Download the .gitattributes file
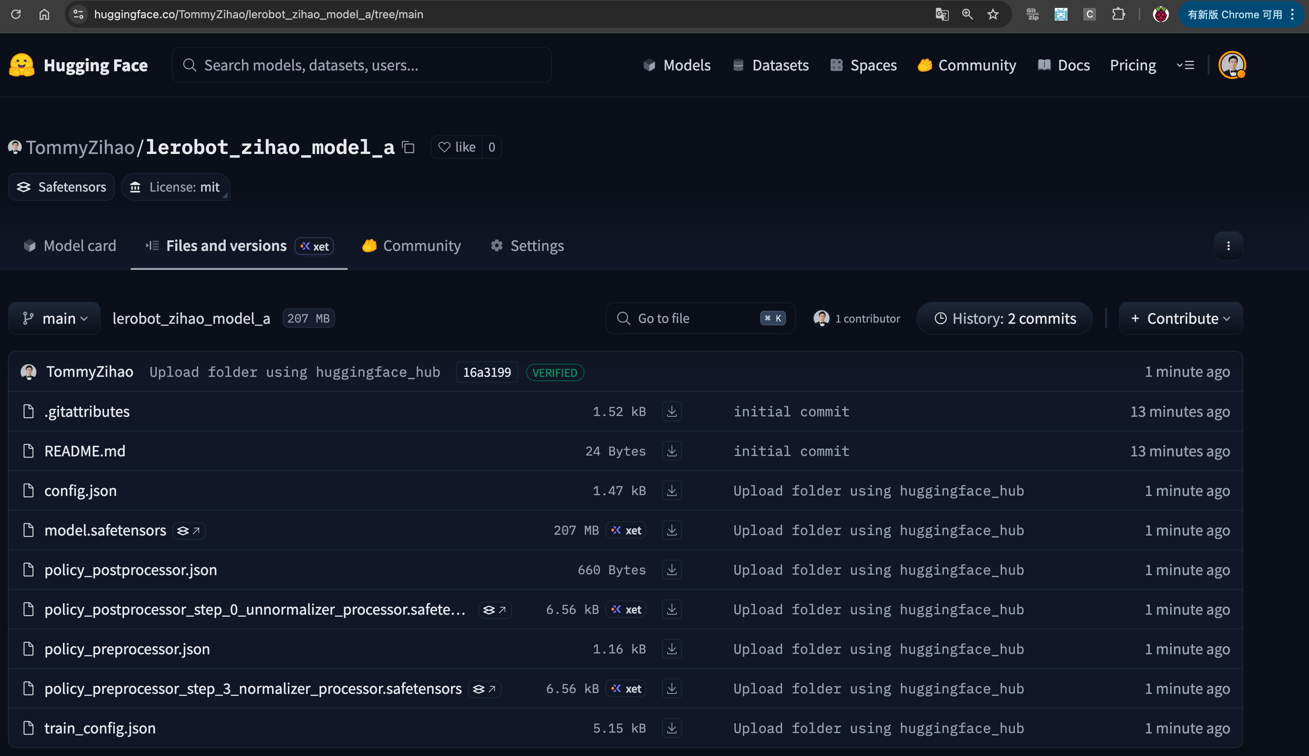Screen dimensions: 1309x756 point(672,411)
